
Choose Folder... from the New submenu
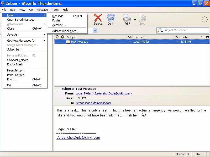coord(67,20)
